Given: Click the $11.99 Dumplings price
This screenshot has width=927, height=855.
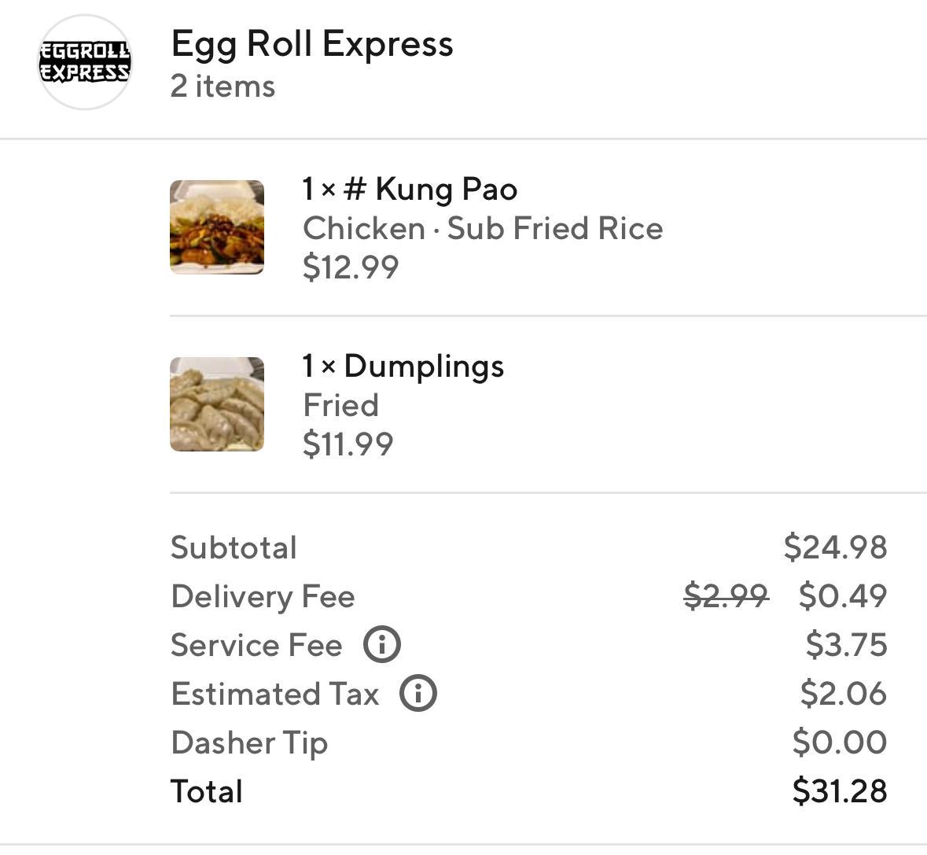Looking at the screenshot, I should coord(348,444).
